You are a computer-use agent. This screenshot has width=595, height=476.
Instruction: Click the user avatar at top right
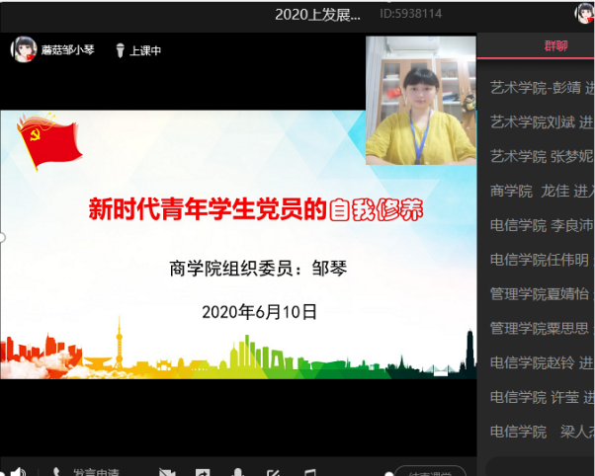point(585,13)
